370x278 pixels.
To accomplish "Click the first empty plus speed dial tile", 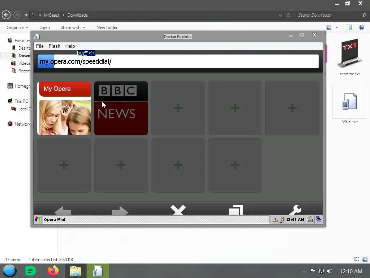I will pyautogui.click(x=178, y=108).
